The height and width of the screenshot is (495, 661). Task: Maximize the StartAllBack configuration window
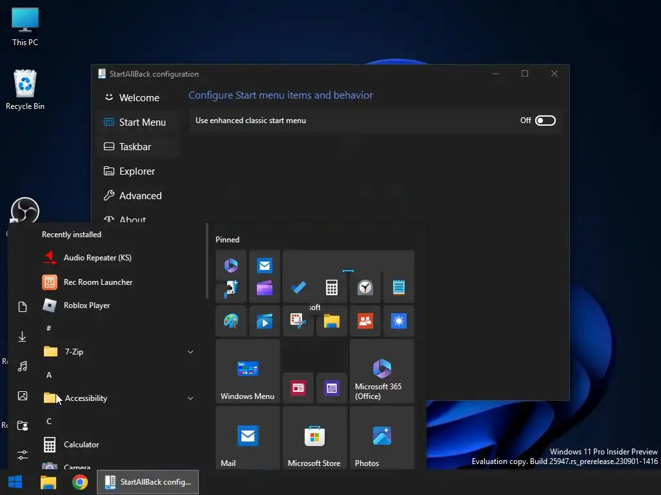(x=525, y=73)
